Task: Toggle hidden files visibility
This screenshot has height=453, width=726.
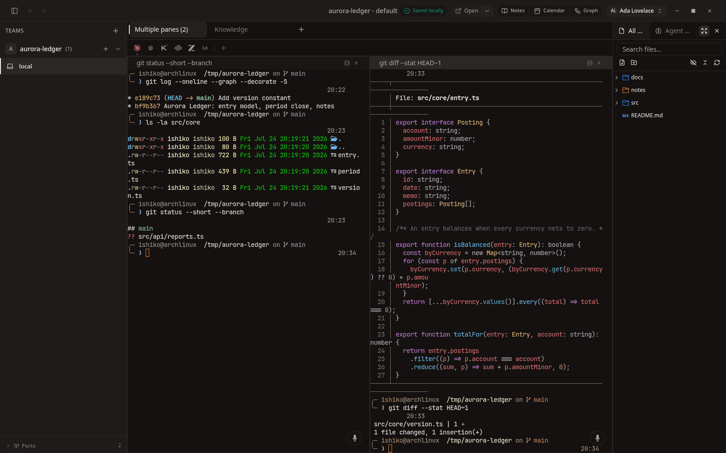Action: click(x=693, y=63)
